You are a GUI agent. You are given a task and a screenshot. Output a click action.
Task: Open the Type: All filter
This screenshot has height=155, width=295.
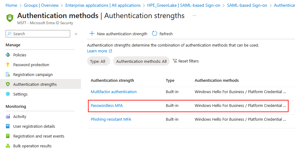coord(98,61)
